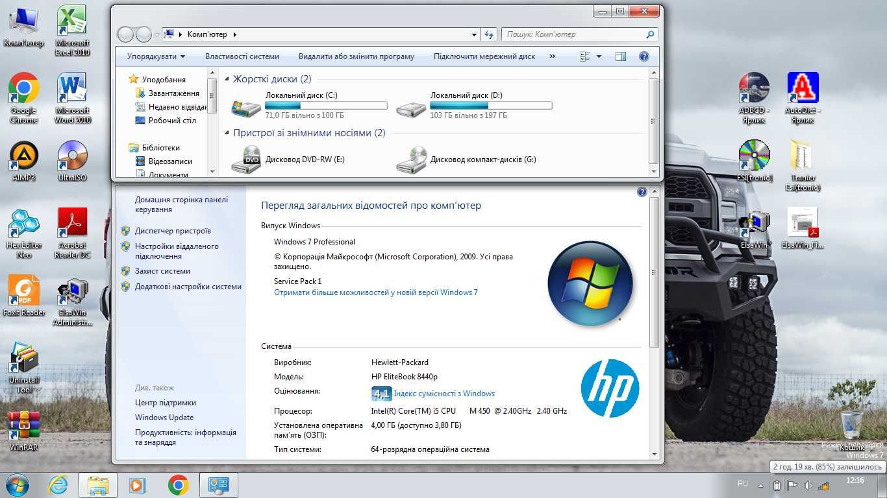Click the 12:16 taskbar clock

coord(855,480)
